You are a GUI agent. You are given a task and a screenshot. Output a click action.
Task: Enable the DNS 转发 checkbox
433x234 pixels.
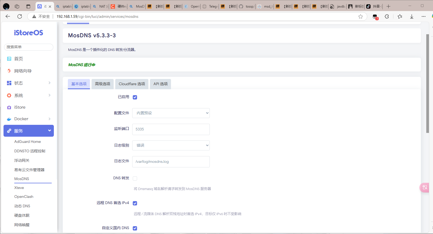pyautogui.click(x=135, y=178)
